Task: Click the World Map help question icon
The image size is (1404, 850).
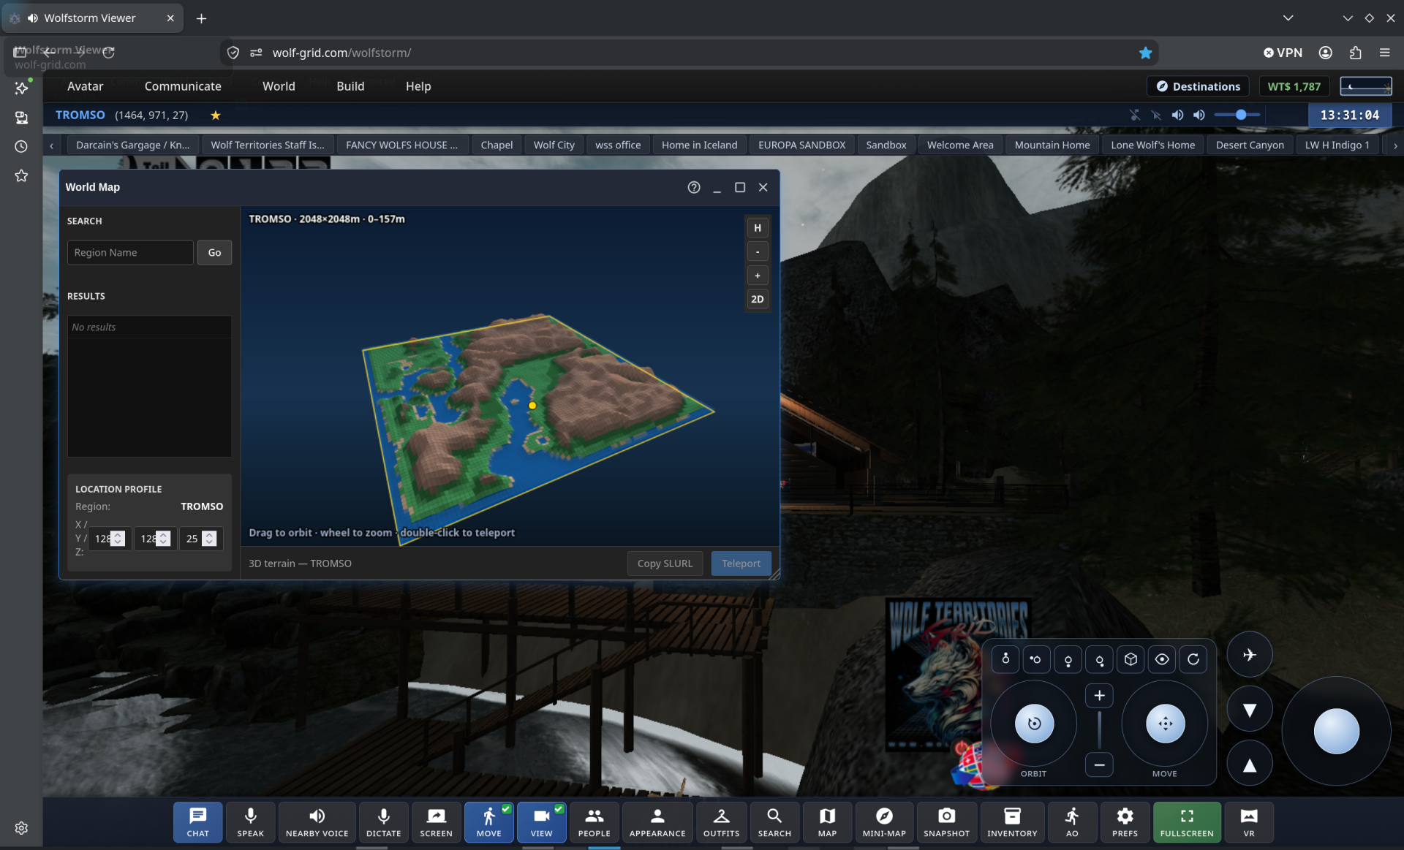Action: [694, 187]
